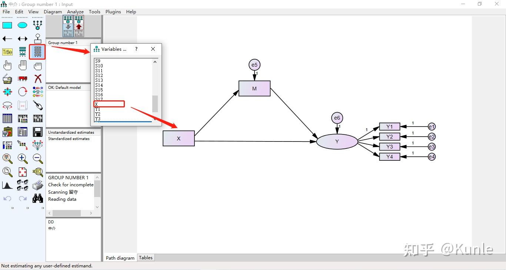The width and height of the screenshot is (506, 270).
Task: Switch to the Path diagram tab
Action: pos(120,258)
